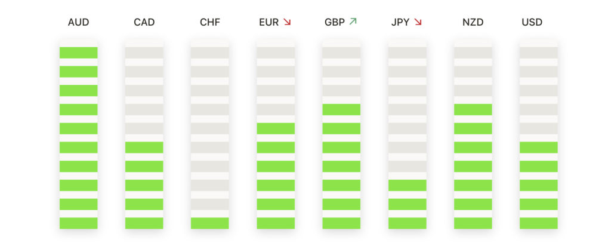Viewport: 611px width, 252px height.
Task: Select the highest green bar in EUR column
Action: coord(276,128)
